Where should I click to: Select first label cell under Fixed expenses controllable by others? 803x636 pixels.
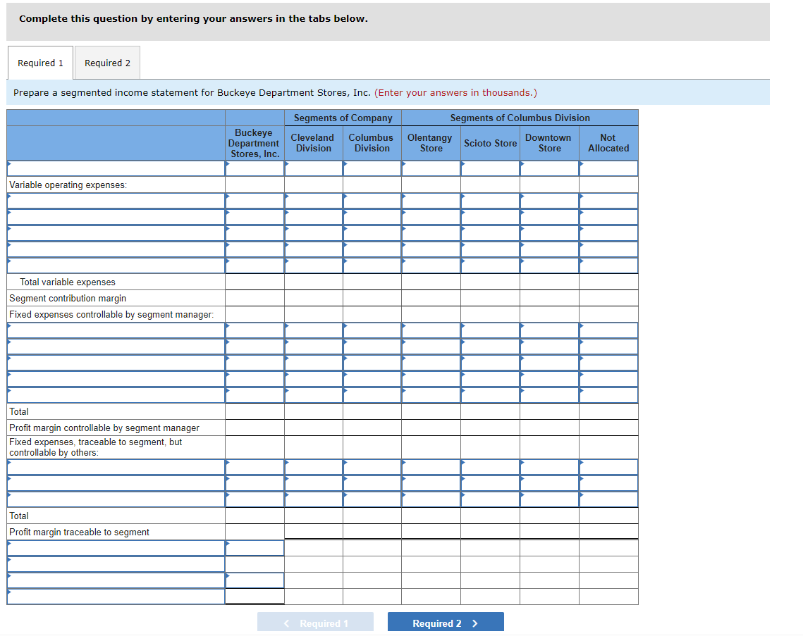(x=116, y=467)
